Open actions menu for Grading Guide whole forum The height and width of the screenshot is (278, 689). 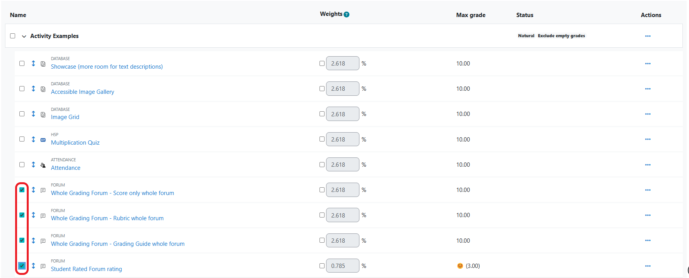coord(648,240)
